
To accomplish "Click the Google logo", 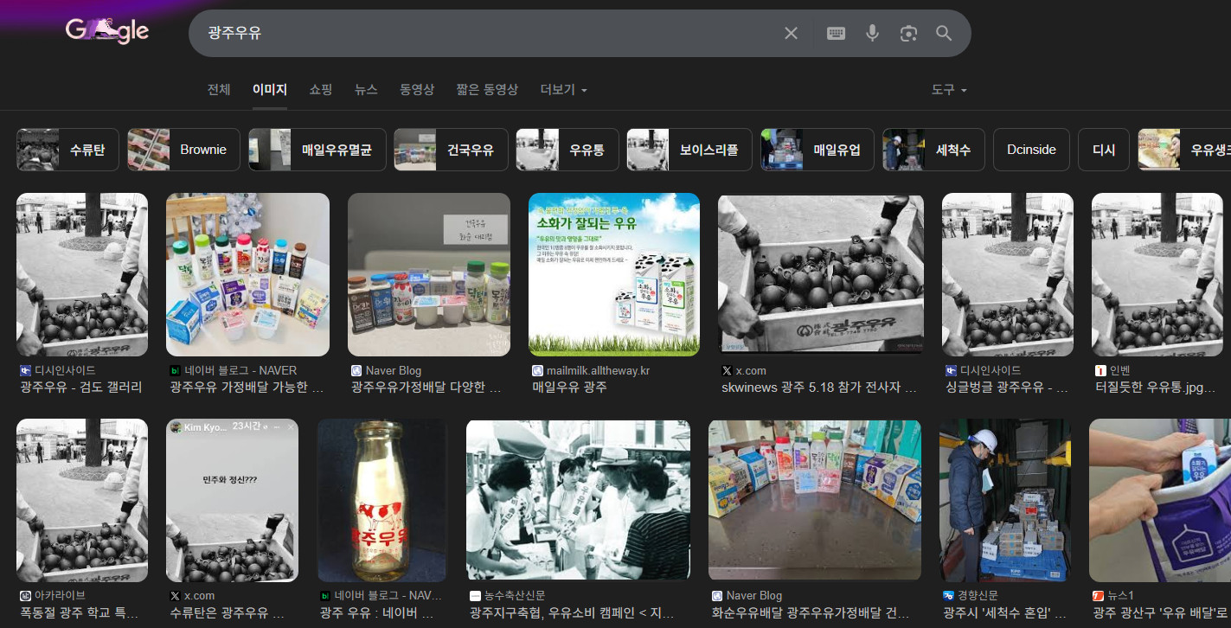I will (x=107, y=31).
